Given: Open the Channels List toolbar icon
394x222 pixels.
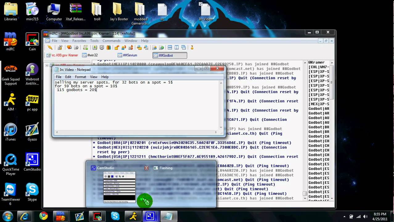Looking at the screenshot, I should [x=76, y=47].
